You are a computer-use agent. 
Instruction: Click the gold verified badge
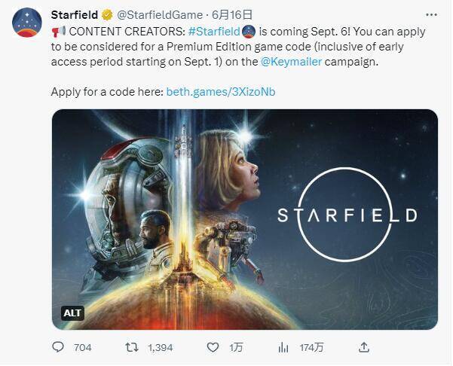pos(106,14)
